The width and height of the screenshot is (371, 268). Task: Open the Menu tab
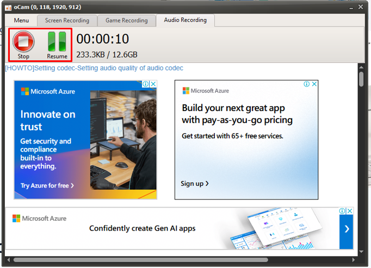tap(21, 20)
